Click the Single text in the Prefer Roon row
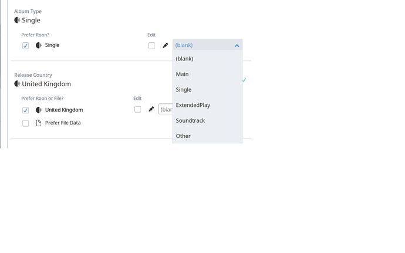Screen dimensions: 405x253 click(52, 45)
